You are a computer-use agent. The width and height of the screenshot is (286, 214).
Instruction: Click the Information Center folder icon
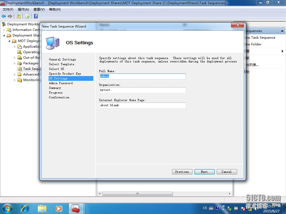[x=9, y=30]
